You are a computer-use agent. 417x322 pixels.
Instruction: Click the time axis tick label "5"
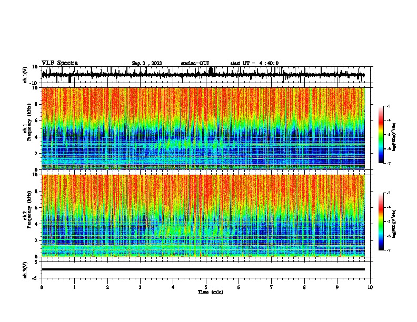[206, 287]
